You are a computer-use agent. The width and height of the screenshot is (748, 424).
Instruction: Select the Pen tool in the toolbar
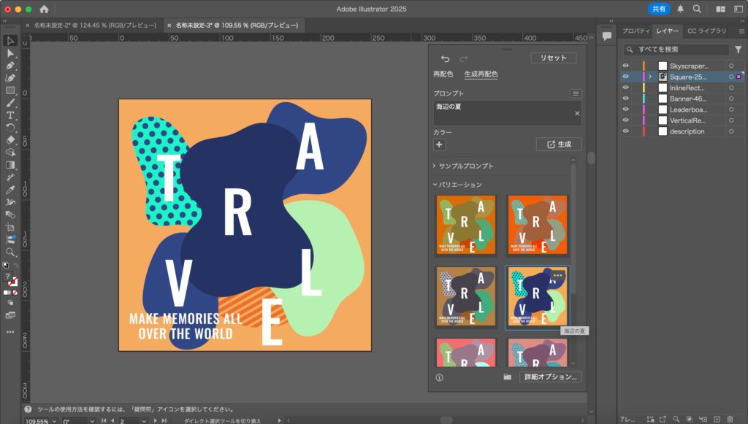coord(10,66)
